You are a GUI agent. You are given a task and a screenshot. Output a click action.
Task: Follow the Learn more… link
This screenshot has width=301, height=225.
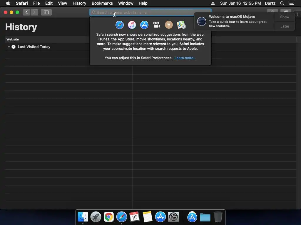(185, 58)
